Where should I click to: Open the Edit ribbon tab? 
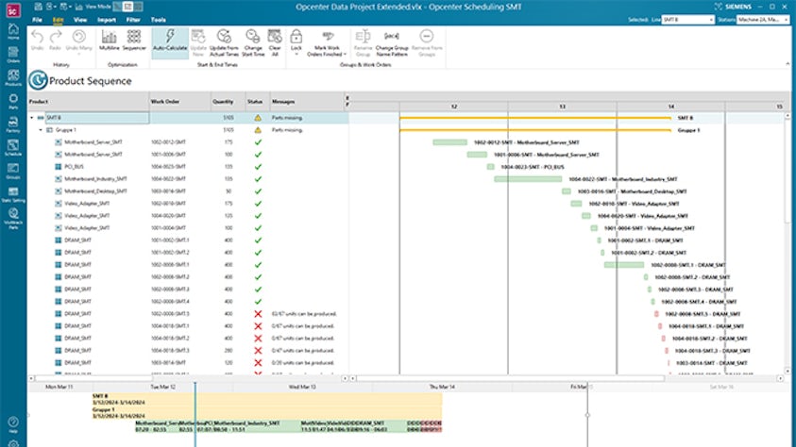pos(58,20)
